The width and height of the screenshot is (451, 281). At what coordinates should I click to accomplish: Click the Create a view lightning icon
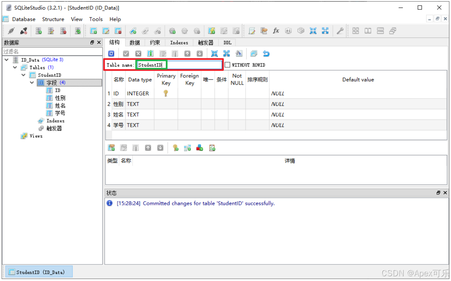click(211, 31)
